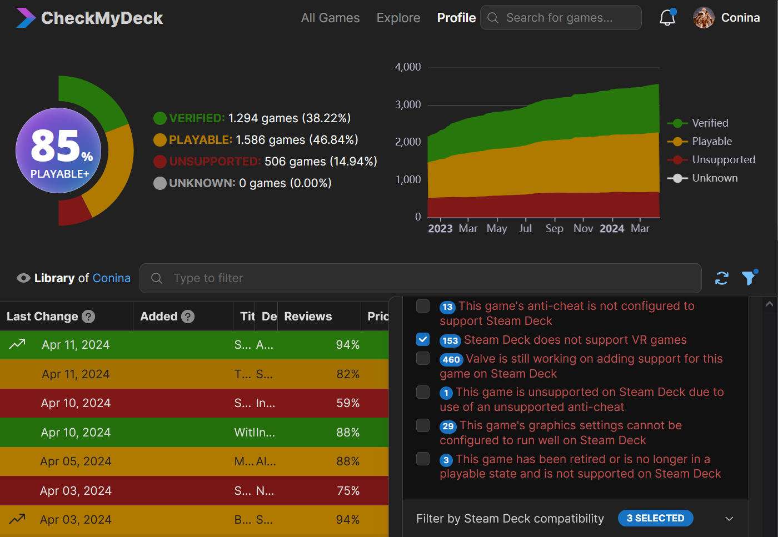Select the Apr 03, 2024 row with 75% reviews
Viewport: 778px width, 537px height.
coord(194,491)
